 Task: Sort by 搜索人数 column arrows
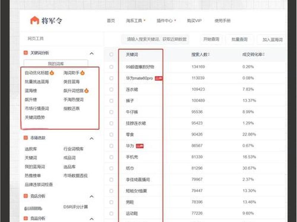(209, 54)
